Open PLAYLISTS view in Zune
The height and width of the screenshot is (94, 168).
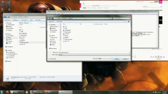159,10
